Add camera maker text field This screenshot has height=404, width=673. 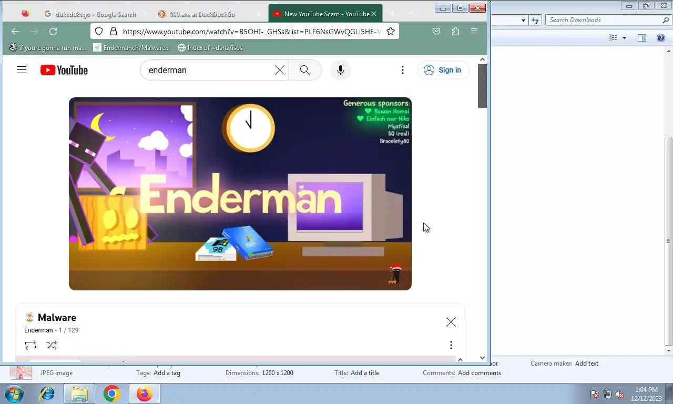tap(587, 363)
